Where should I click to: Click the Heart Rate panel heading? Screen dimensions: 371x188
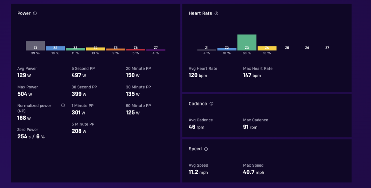200,13
